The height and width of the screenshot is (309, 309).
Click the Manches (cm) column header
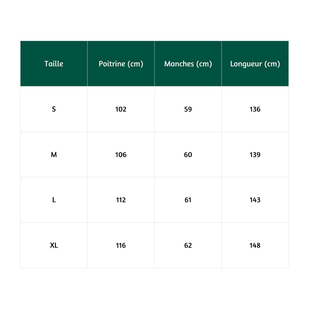(188, 64)
